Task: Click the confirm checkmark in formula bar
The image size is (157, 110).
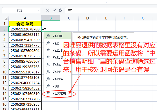Action: [x=54, y=10]
